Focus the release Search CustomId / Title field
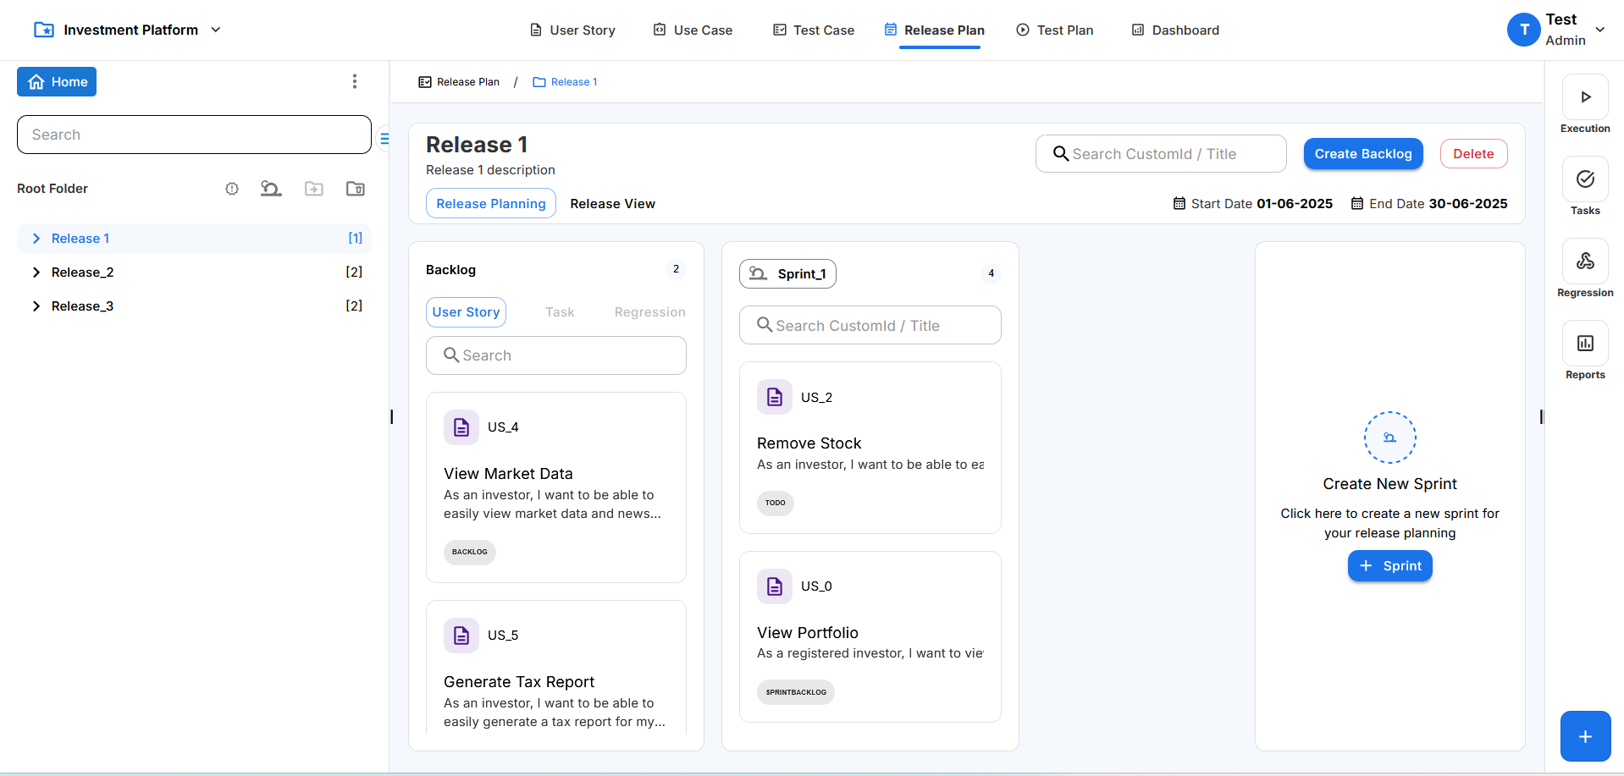Viewport: 1624px width, 776px height. click(1161, 154)
